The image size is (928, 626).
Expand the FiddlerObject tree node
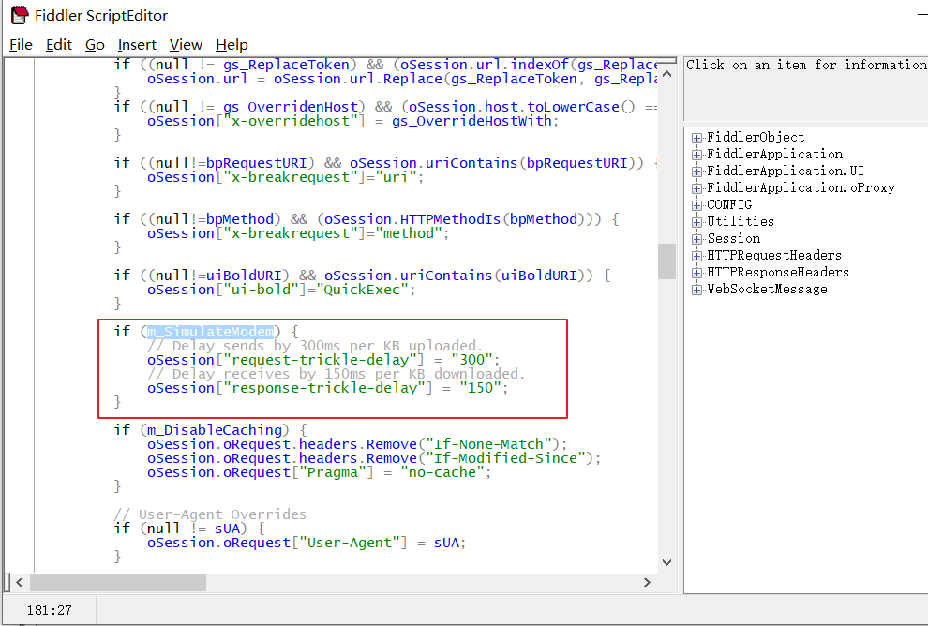tap(696, 138)
